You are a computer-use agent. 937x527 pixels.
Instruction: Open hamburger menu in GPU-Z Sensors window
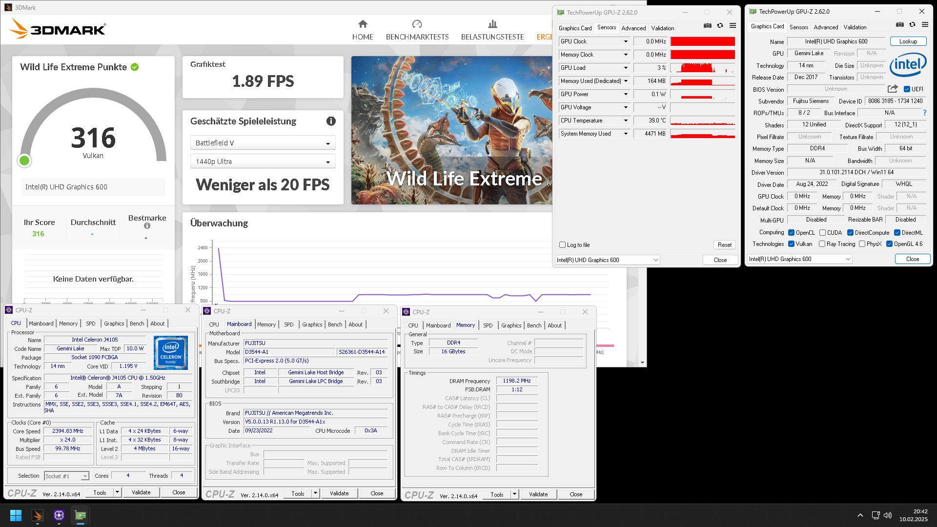point(733,26)
